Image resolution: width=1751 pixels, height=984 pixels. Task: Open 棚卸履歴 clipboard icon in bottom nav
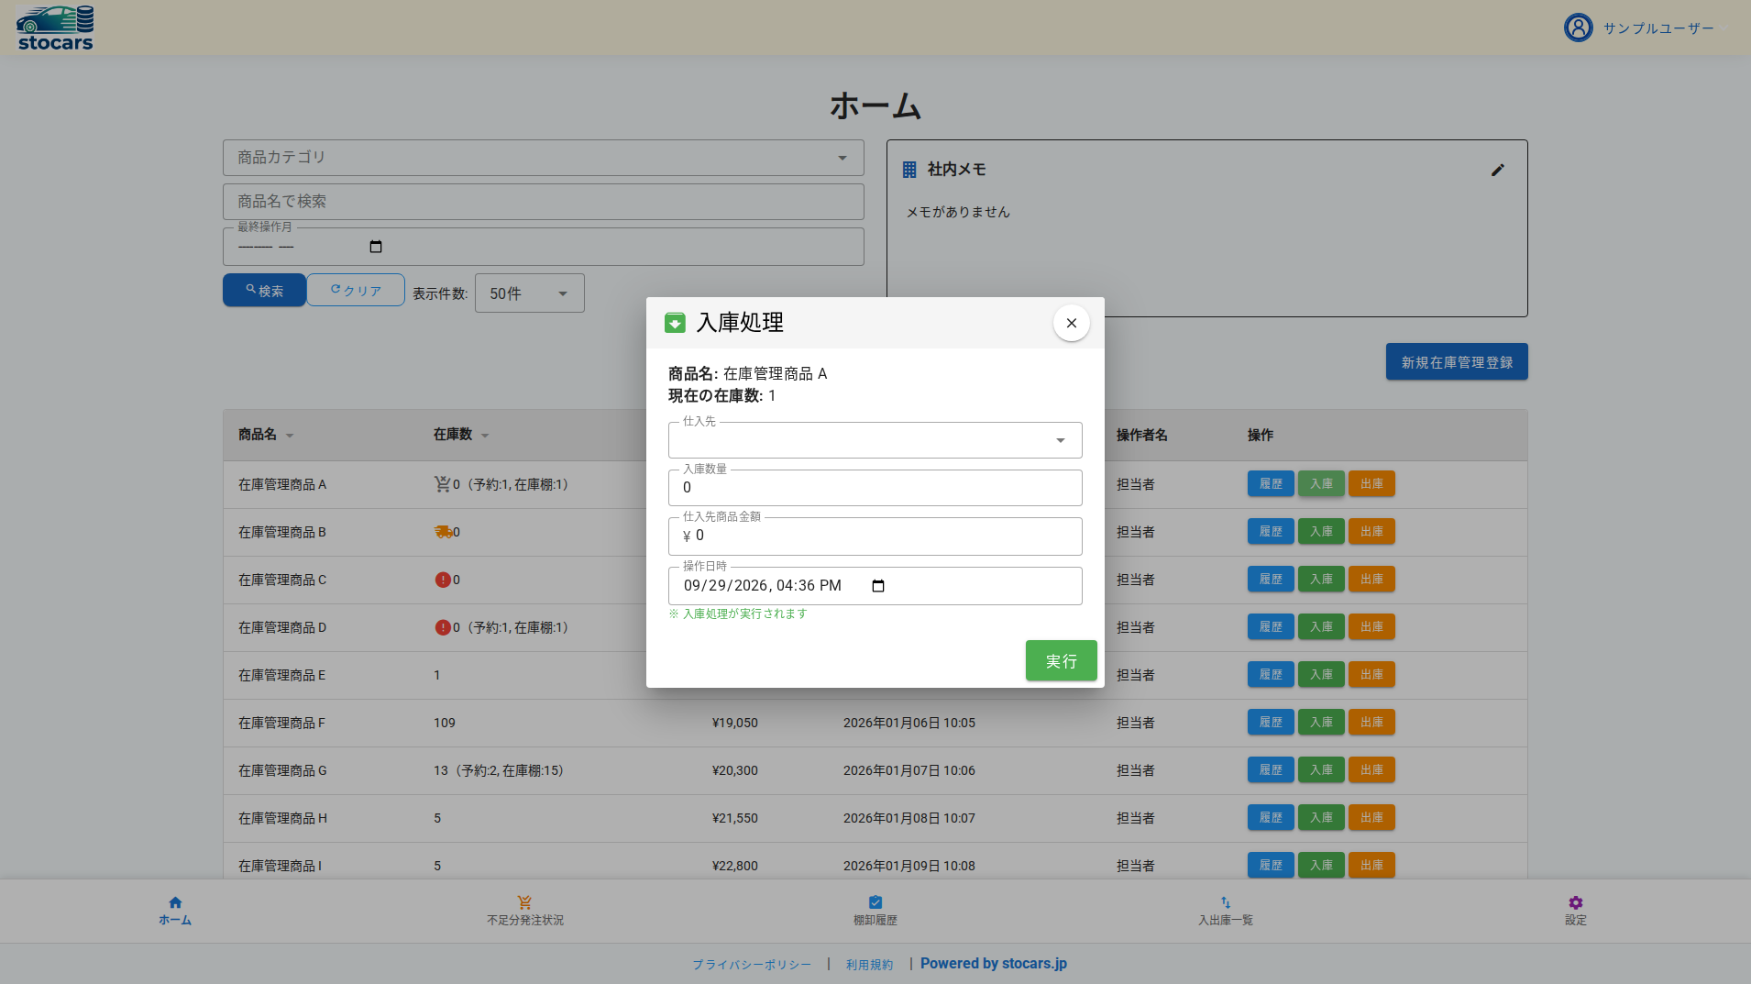click(875, 902)
